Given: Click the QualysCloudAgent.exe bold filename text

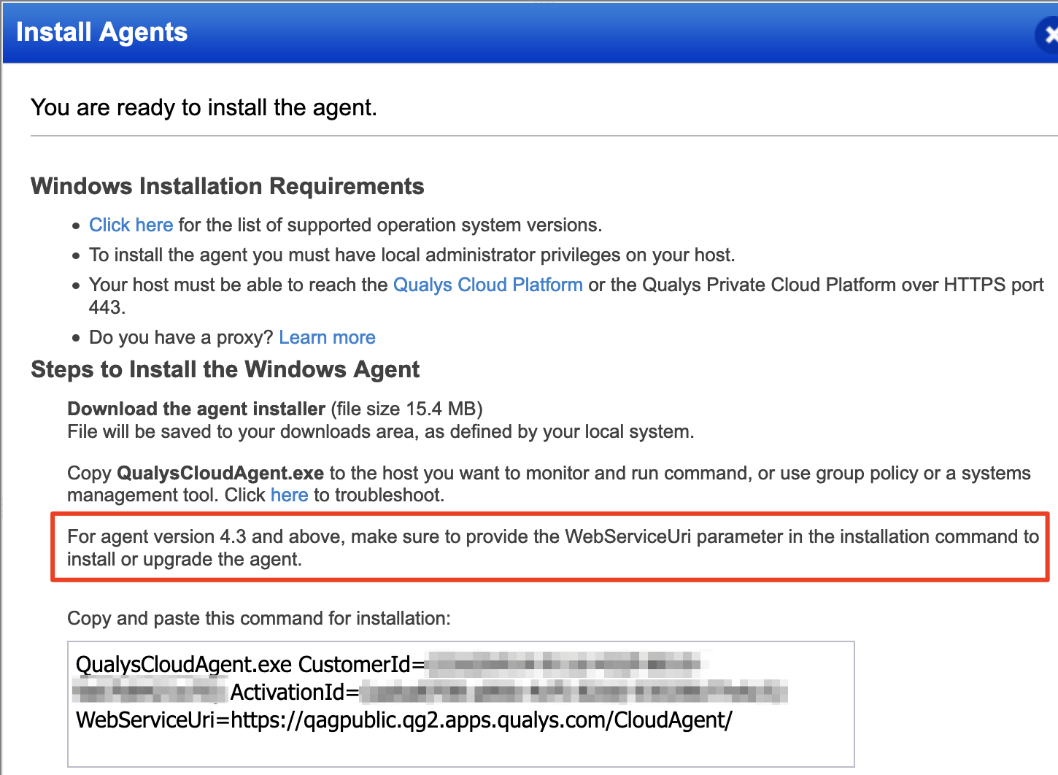Looking at the screenshot, I should coord(220,473).
